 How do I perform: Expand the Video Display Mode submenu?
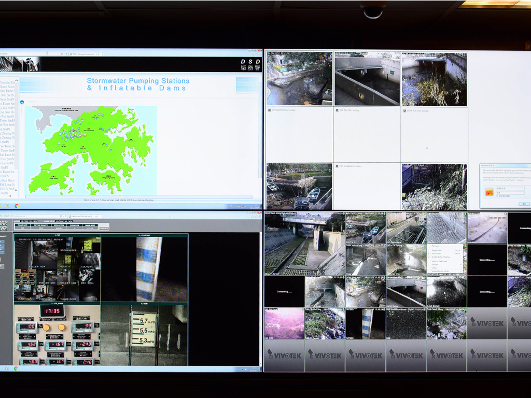(x=444, y=272)
